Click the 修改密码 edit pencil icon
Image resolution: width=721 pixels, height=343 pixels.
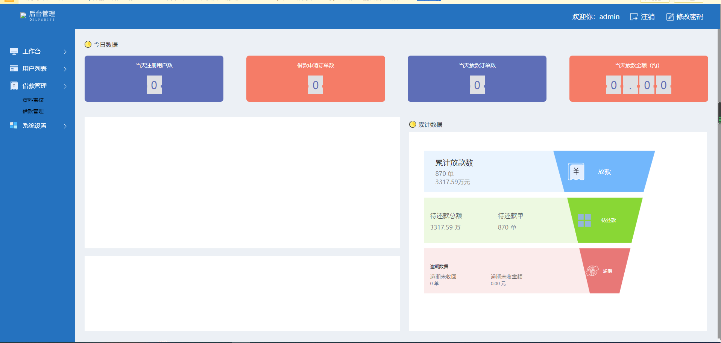coord(670,17)
